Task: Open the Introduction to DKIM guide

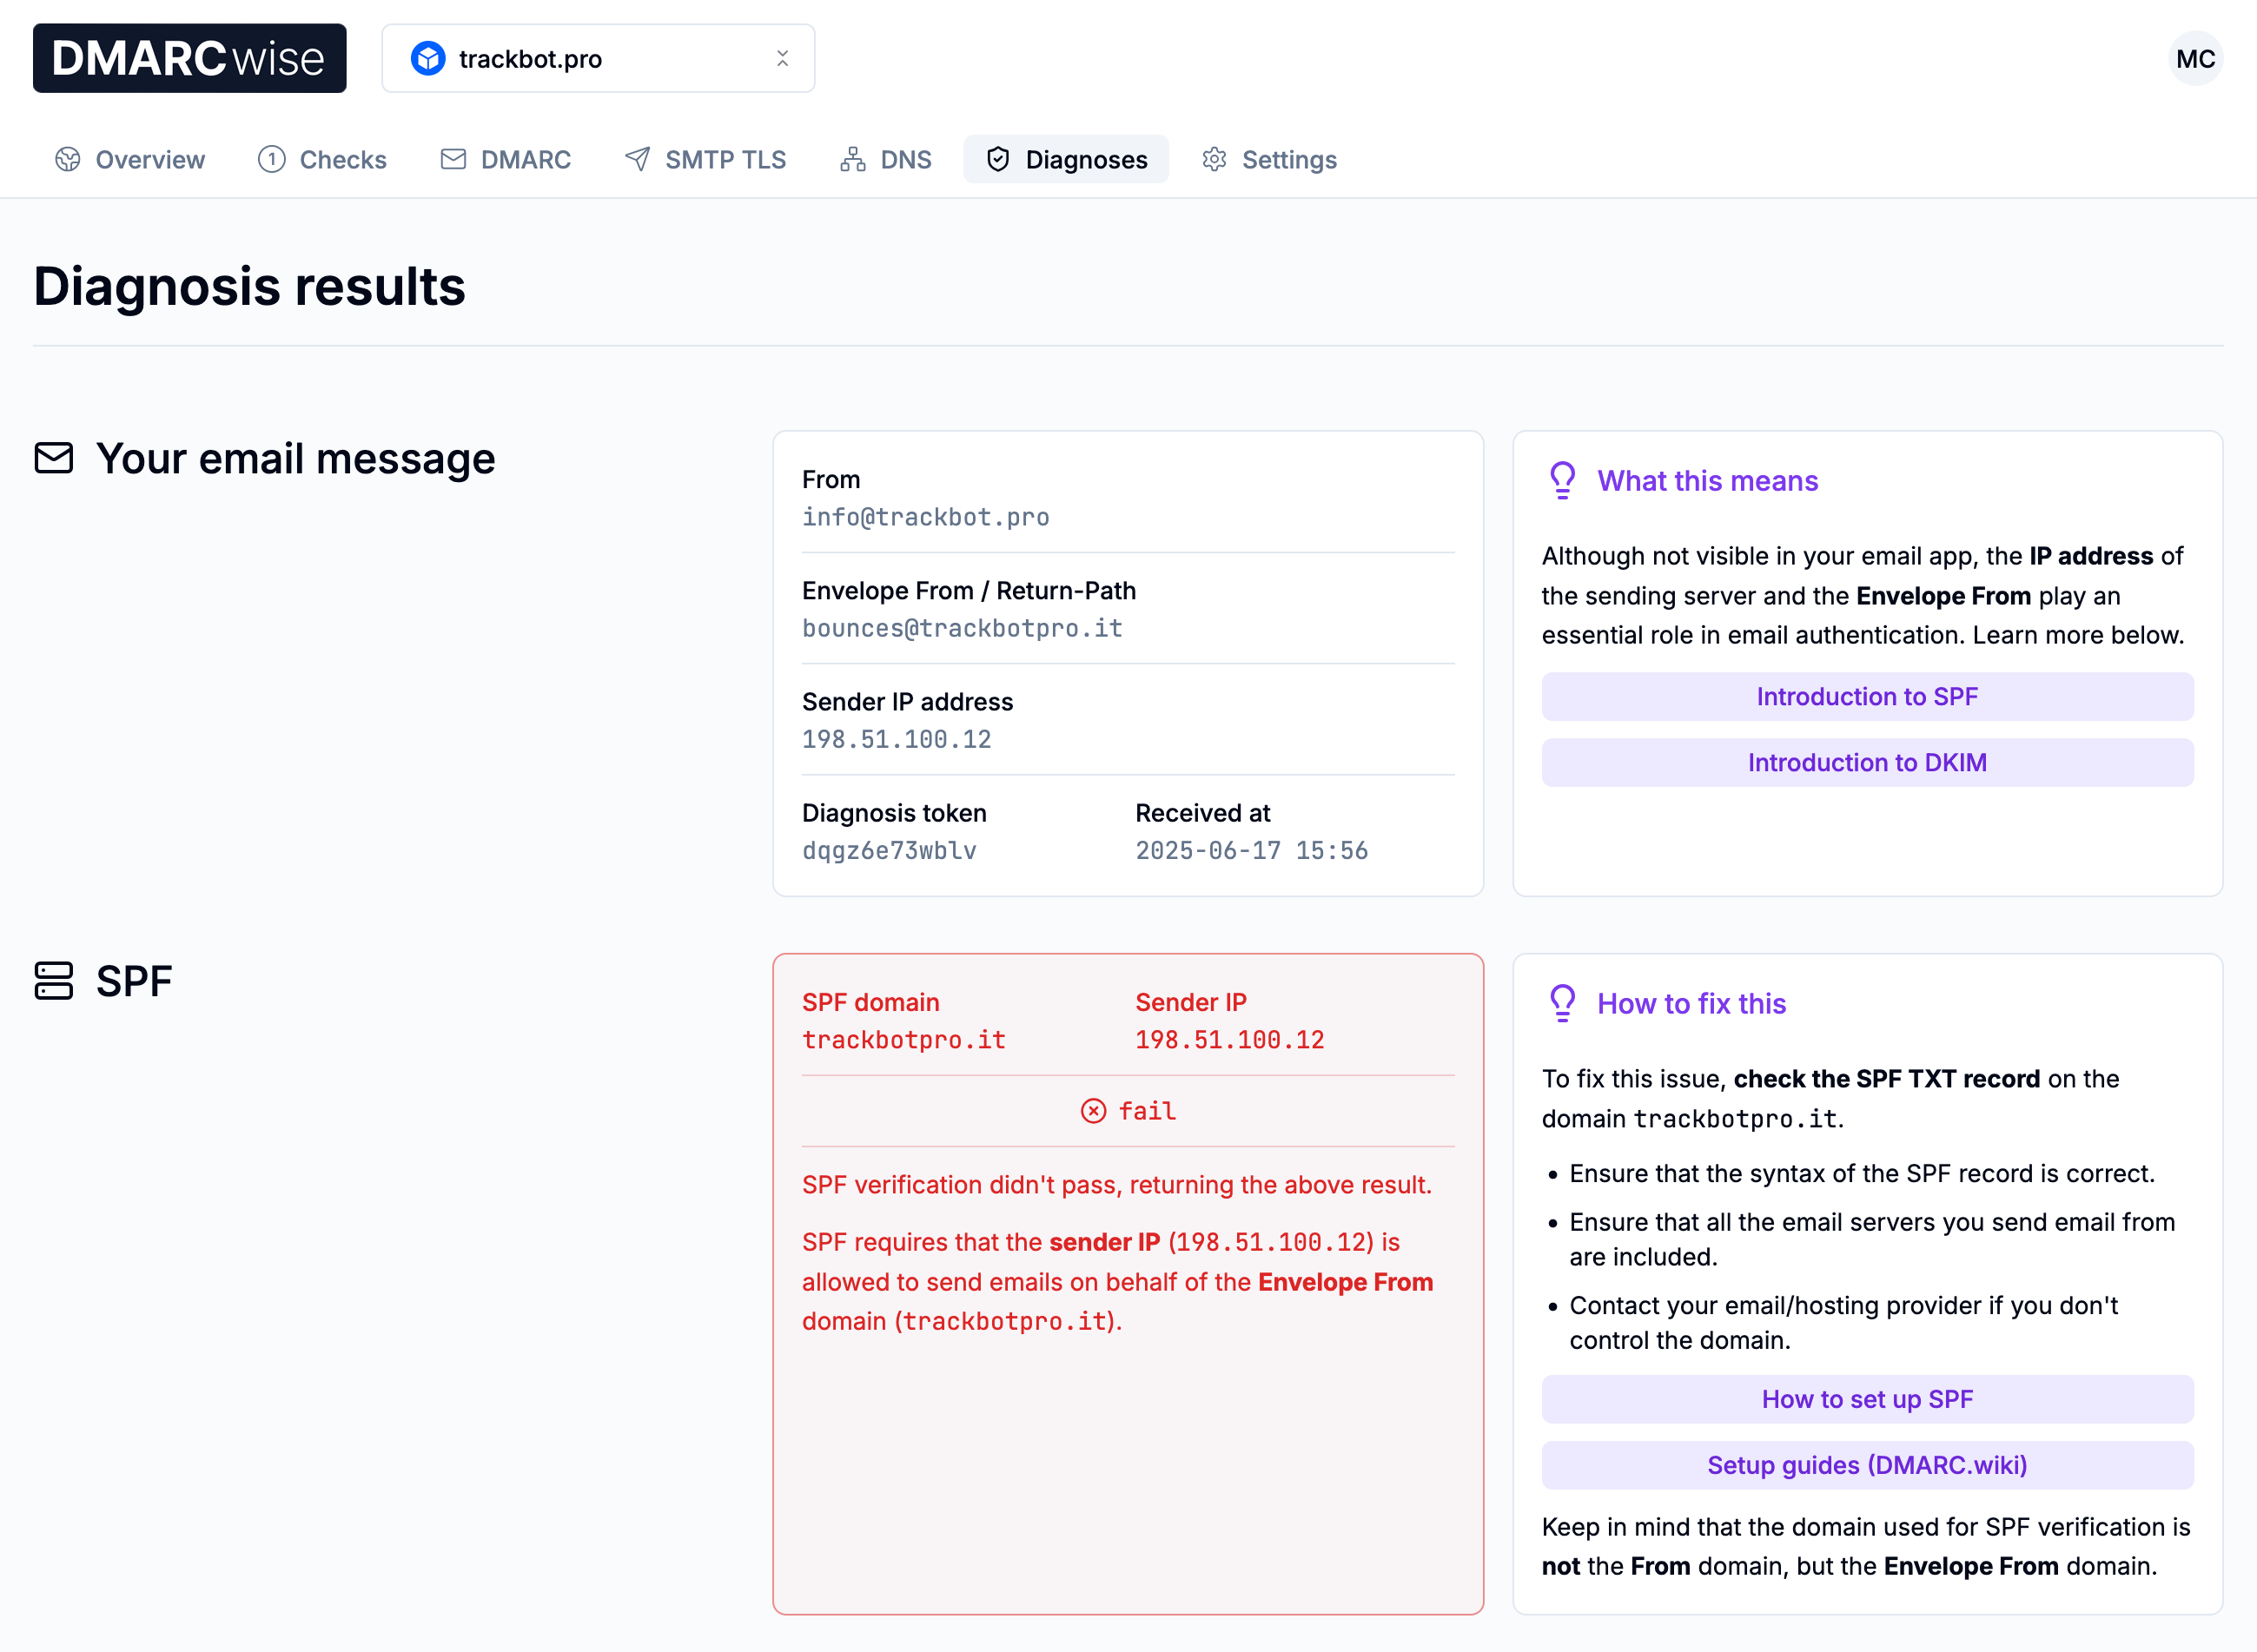Action: pos(1867,762)
